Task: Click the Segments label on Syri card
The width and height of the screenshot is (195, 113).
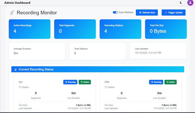Action: pos(36,98)
